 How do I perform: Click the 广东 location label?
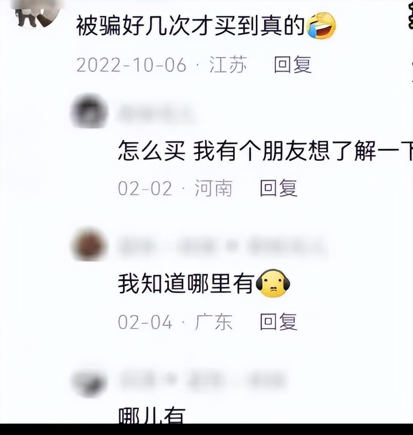pos(213,322)
